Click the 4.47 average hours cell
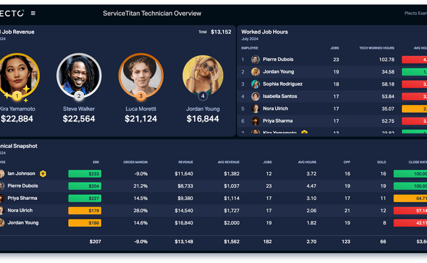The image size is (427, 263). click(x=311, y=186)
